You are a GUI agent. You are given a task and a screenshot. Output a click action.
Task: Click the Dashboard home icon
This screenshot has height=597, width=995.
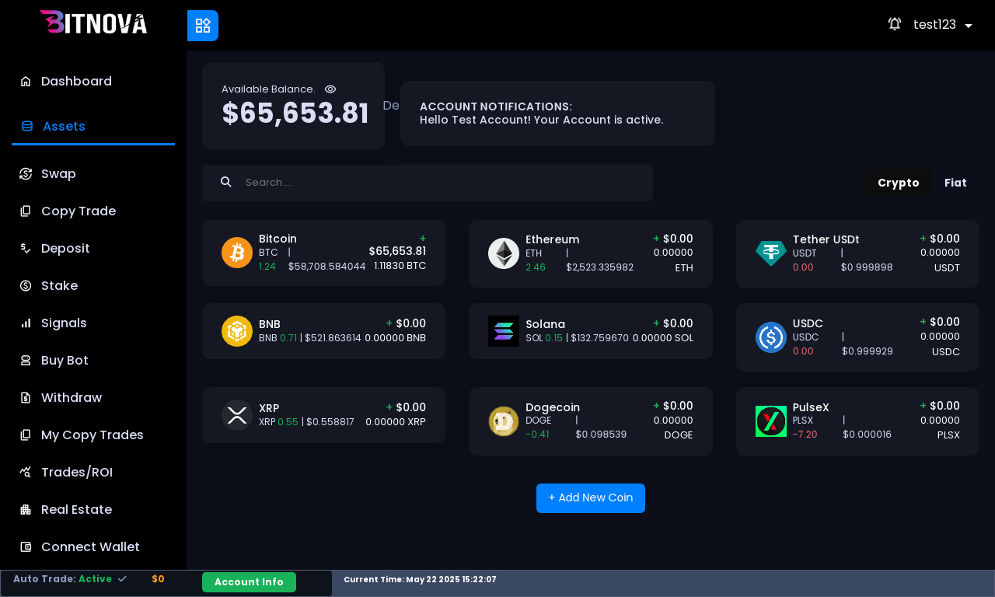click(26, 82)
